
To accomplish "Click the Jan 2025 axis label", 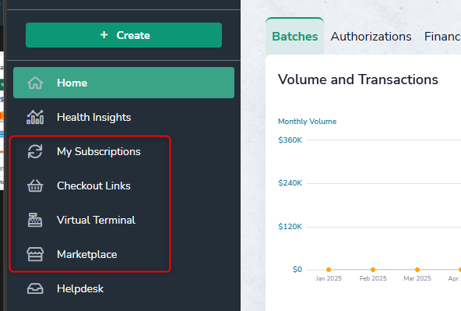I will [x=329, y=278].
